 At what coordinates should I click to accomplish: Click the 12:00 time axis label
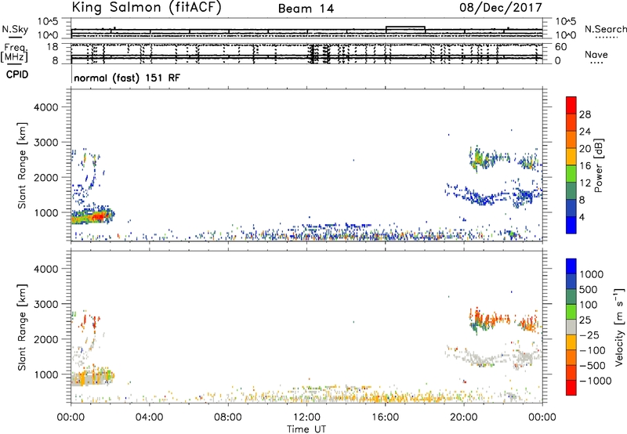coord(306,418)
